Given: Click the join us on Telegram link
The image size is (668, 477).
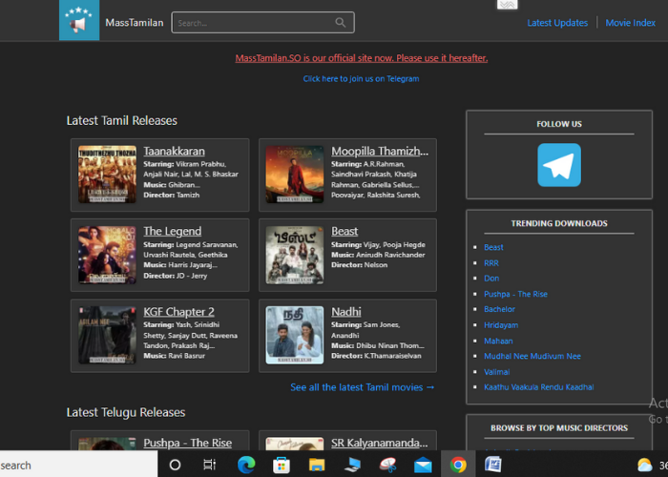Looking at the screenshot, I should 361,79.
